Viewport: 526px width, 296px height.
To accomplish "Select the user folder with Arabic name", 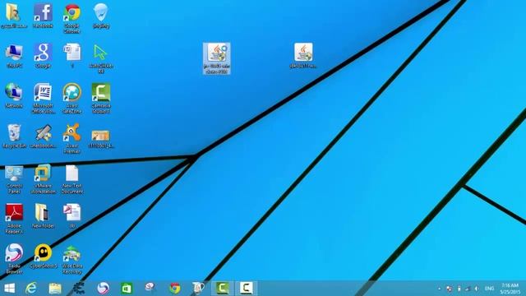I will (14, 16).
